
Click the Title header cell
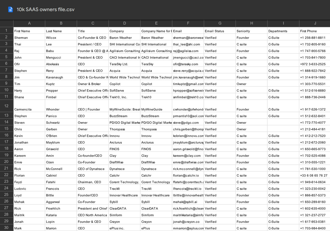tap(93, 31)
